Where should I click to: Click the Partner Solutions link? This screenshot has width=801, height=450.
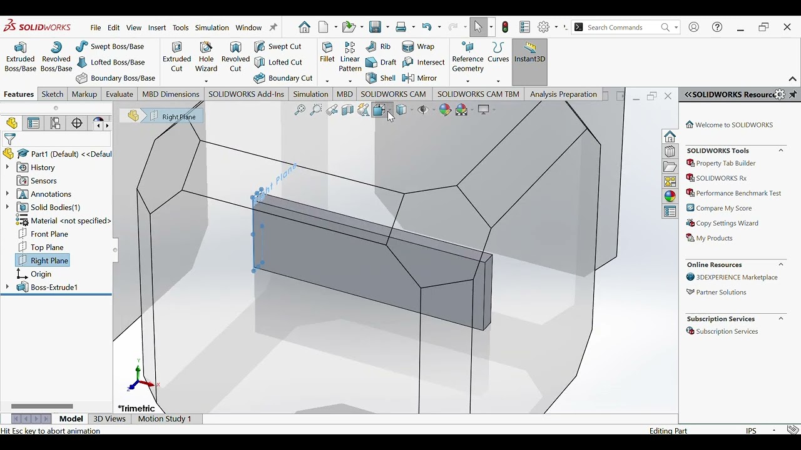717,292
